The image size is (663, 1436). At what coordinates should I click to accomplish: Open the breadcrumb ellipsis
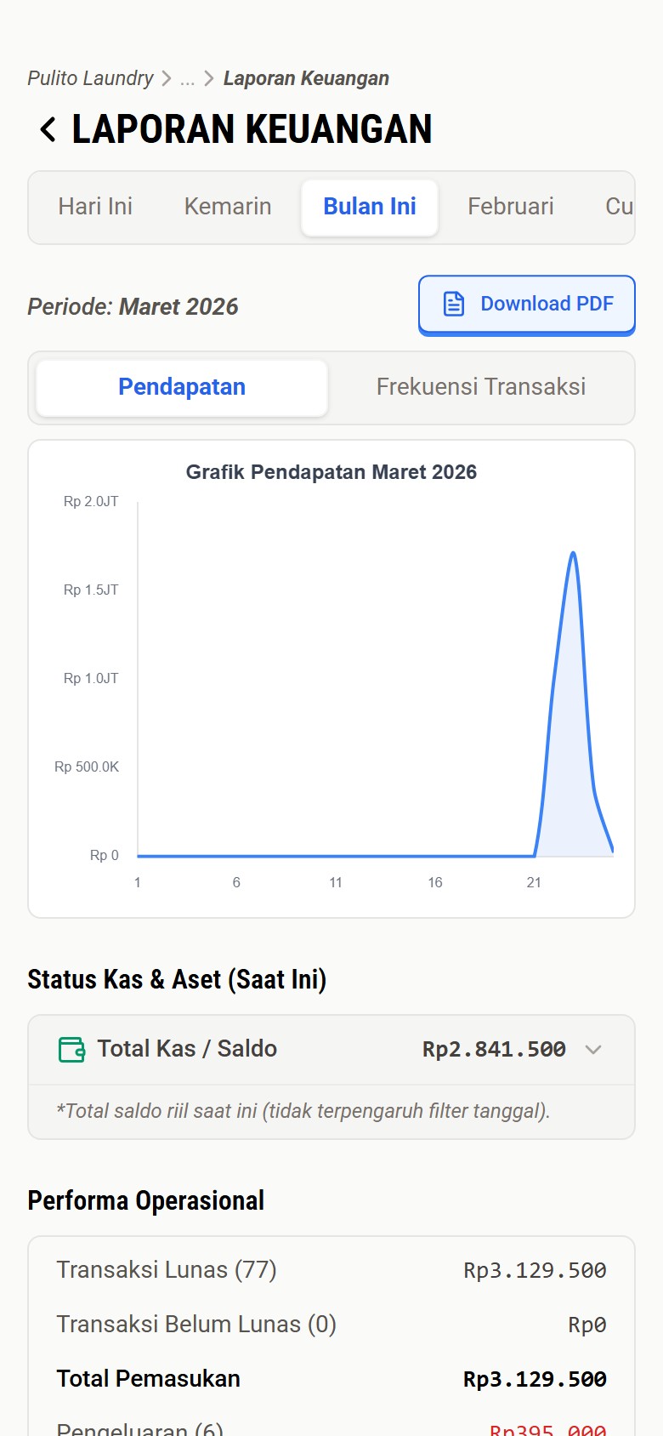[188, 79]
